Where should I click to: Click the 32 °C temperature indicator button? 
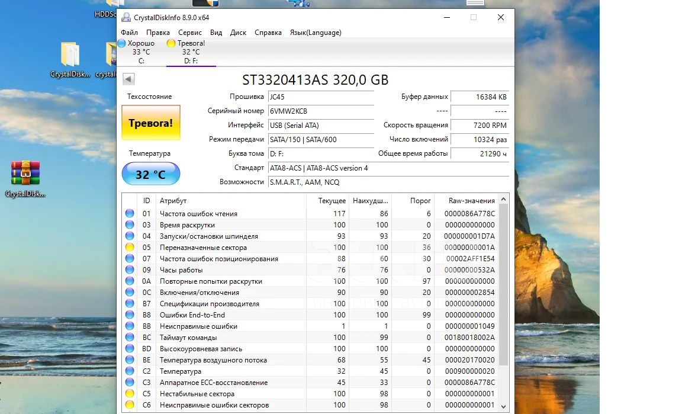tap(151, 174)
